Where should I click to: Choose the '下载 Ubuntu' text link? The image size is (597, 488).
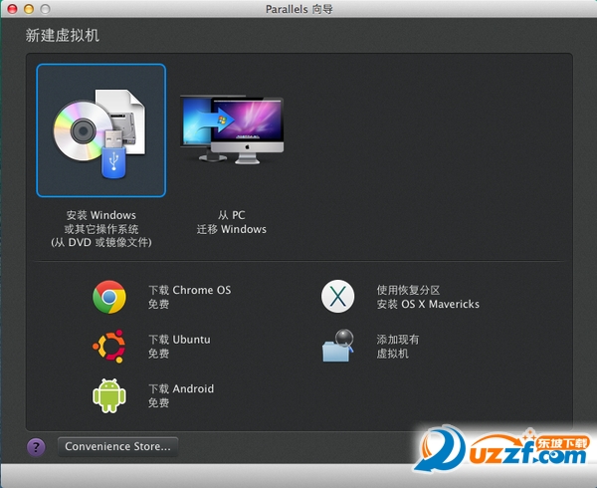(179, 340)
